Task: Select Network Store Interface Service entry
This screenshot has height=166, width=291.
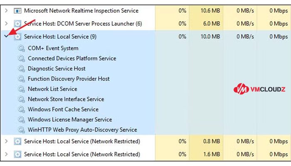Action: [x=66, y=99]
